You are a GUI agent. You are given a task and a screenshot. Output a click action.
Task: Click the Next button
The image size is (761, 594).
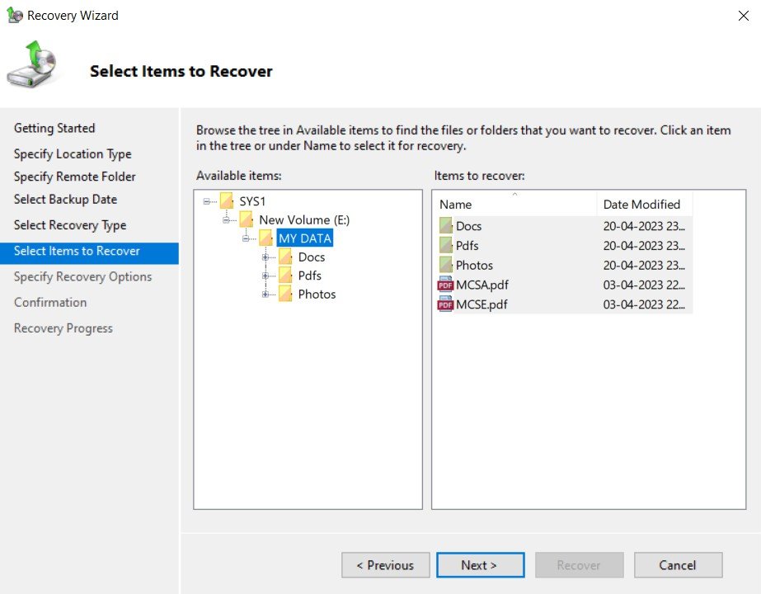(x=480, y=565)
